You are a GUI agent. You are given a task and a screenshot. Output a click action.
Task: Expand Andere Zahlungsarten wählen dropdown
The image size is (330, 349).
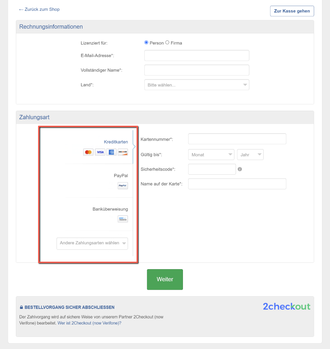click(x=92, y=243)
